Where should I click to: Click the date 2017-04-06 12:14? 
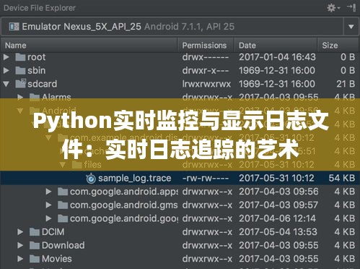click(277, 218)
